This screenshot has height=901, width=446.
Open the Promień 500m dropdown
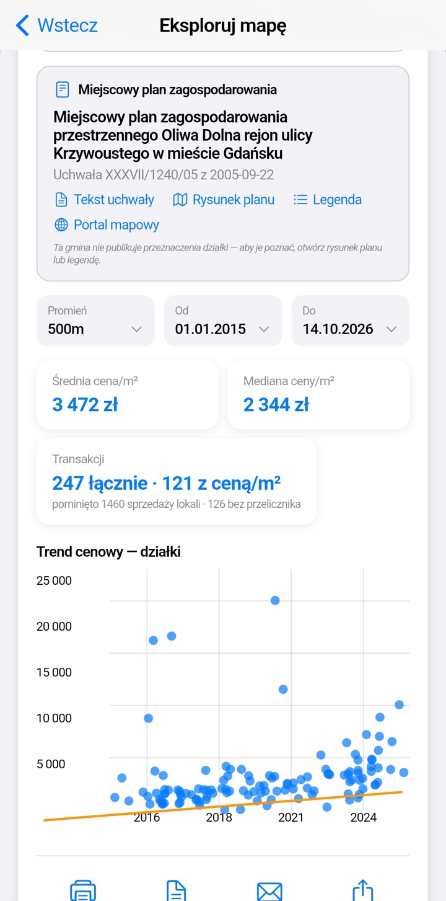tap(95, 321)
